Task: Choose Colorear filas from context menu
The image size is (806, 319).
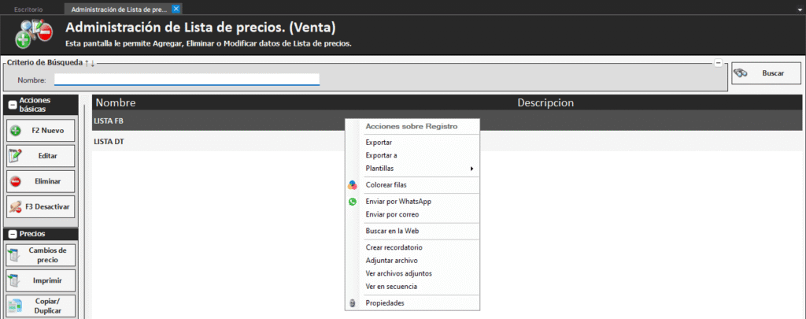Action: [386, 184]
